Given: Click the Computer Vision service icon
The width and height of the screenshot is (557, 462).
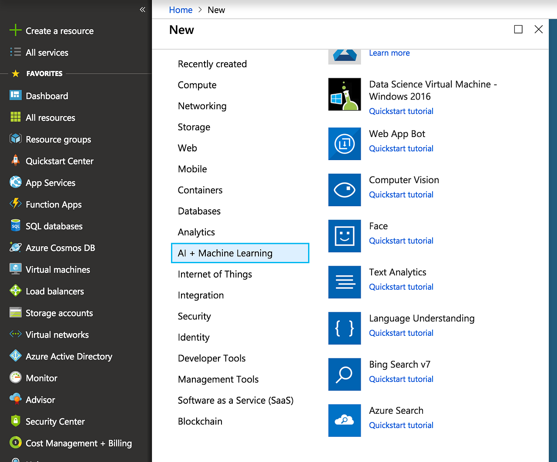Looking at the screenshot, I should click(344, 190).
